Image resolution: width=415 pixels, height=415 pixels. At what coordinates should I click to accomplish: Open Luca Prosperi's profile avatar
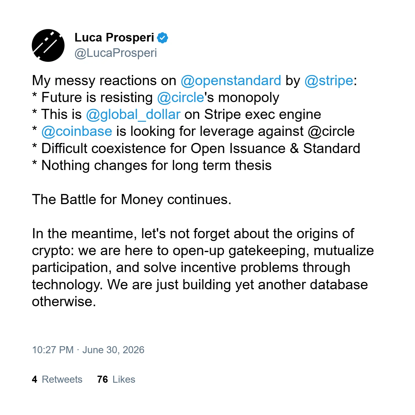coord(48,45)
